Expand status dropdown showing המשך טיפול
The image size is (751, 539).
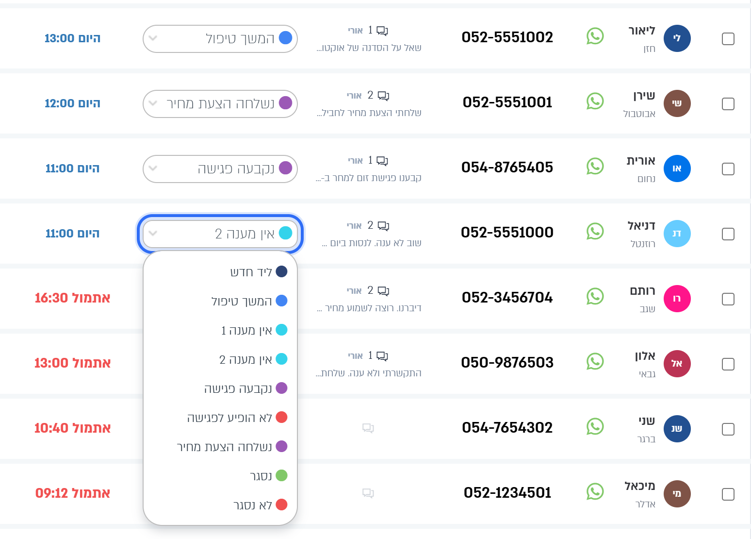click(x=220, y=39)
